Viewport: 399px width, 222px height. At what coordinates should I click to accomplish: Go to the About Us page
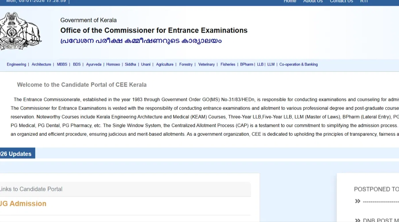313,1
